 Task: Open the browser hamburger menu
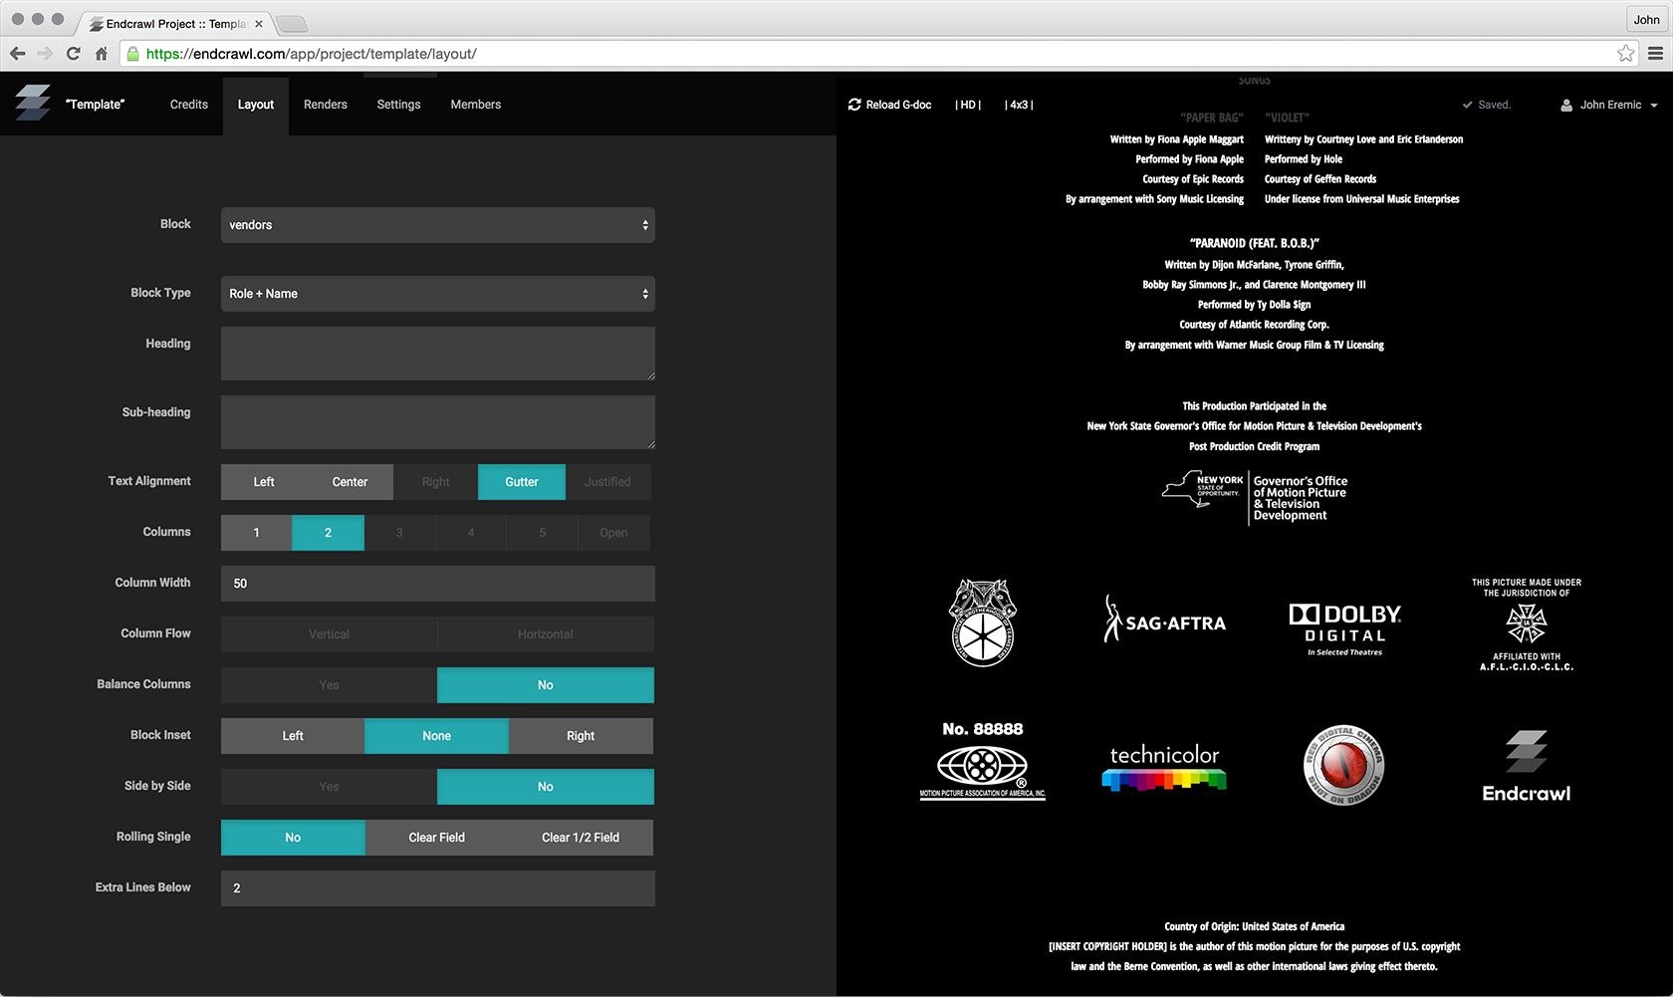(x=1658, y=54)
